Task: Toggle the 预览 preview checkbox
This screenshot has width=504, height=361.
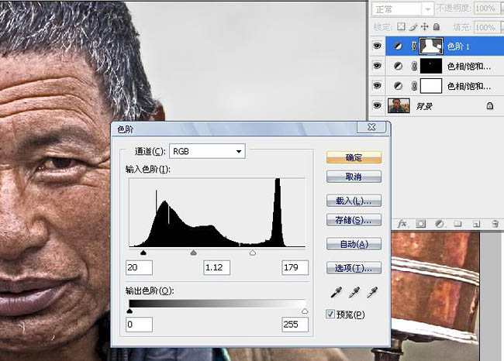Action: coord(332,315)
